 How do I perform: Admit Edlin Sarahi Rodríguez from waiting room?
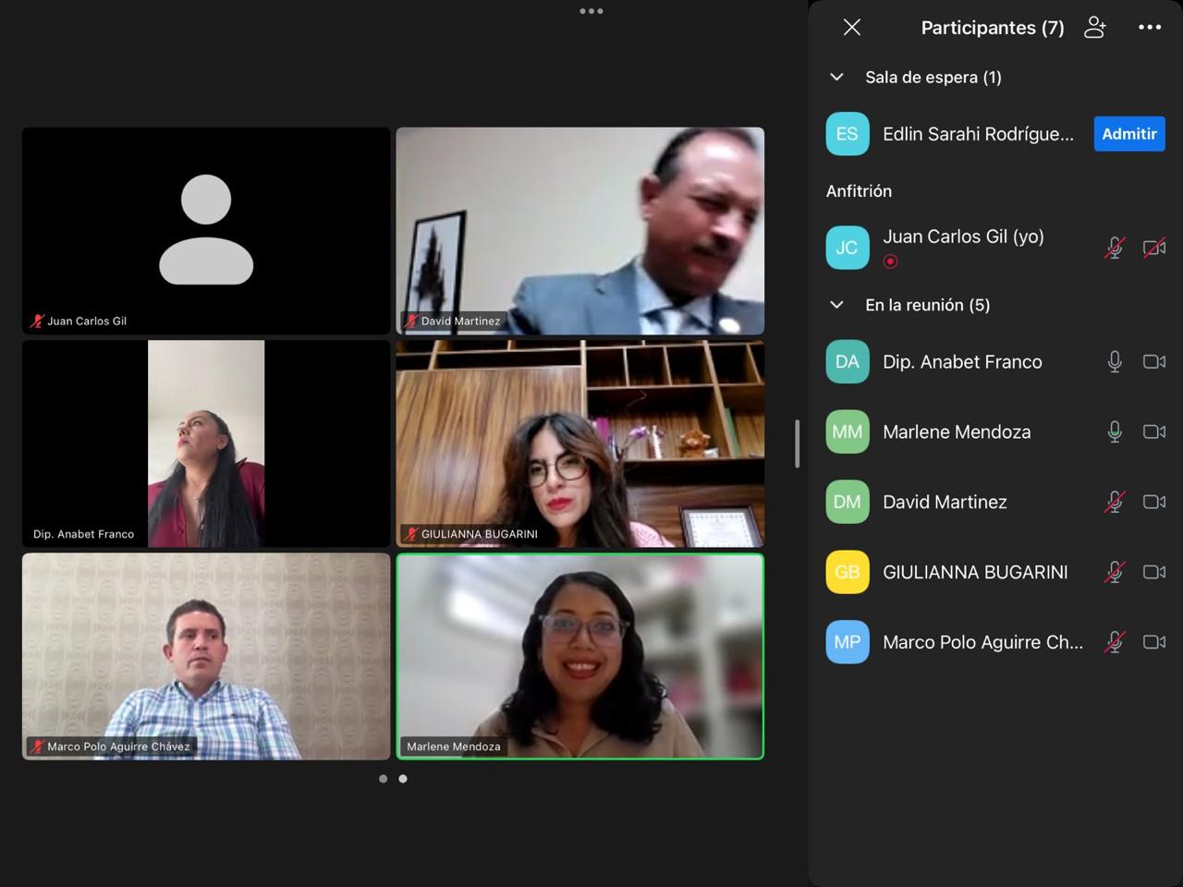click(x=1128, y=134)
